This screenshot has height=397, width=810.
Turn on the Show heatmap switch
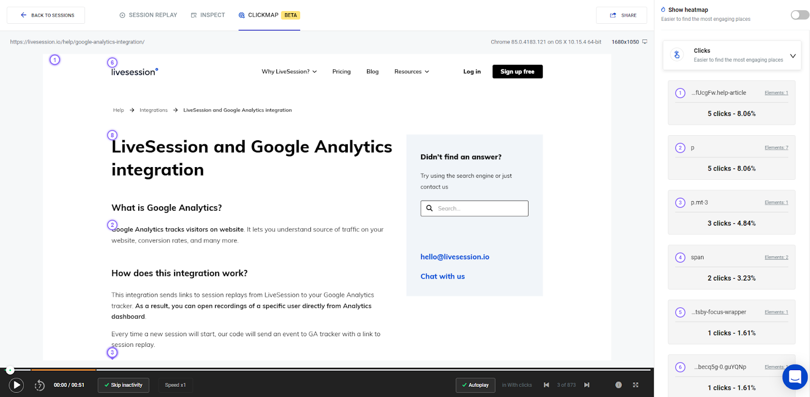(x=799, y=15)
